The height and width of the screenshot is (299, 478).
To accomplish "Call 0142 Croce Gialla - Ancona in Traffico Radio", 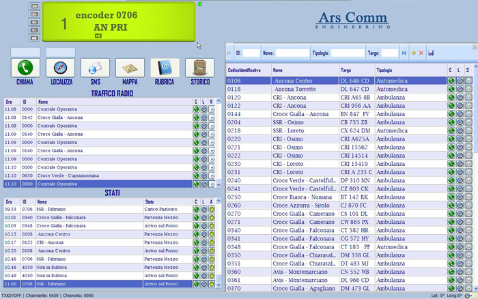I will (x=196, y=117).
